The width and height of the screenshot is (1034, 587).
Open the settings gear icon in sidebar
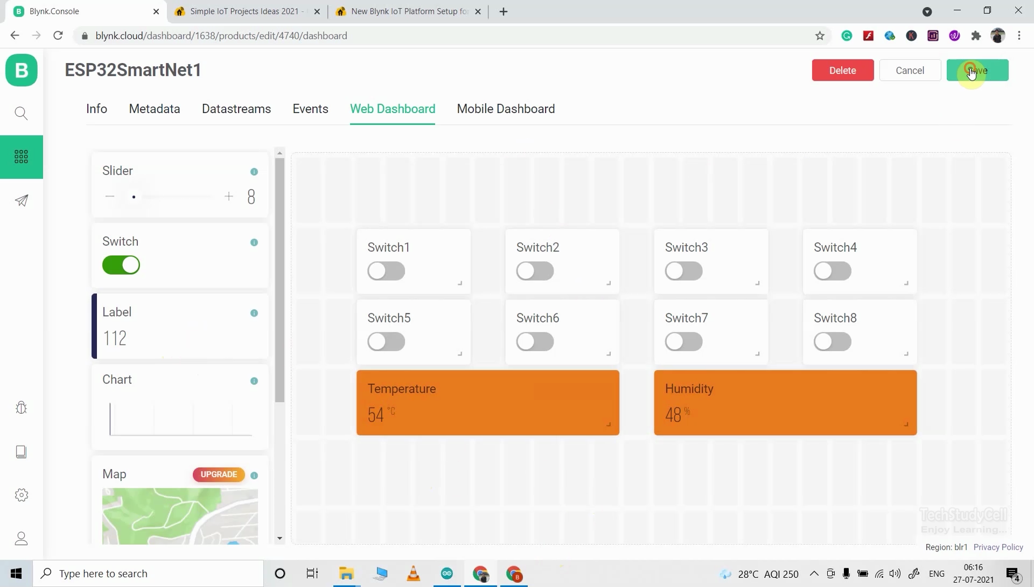[x=22, y=495]
